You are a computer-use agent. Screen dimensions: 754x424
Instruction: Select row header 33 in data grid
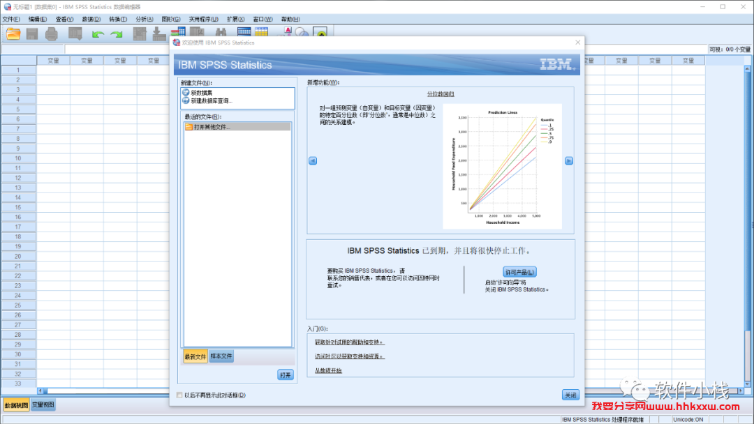(x=18, y=384)
